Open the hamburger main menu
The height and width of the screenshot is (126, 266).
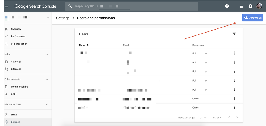(7, 6)
